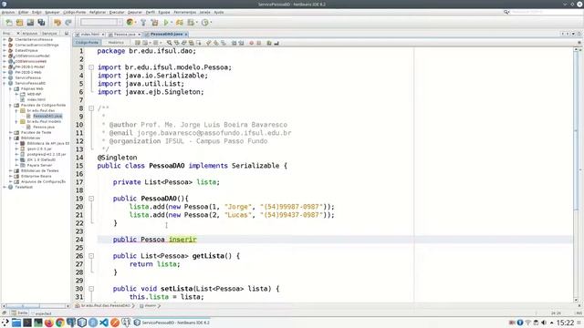Select index.html in the project tree

[36, 99]
